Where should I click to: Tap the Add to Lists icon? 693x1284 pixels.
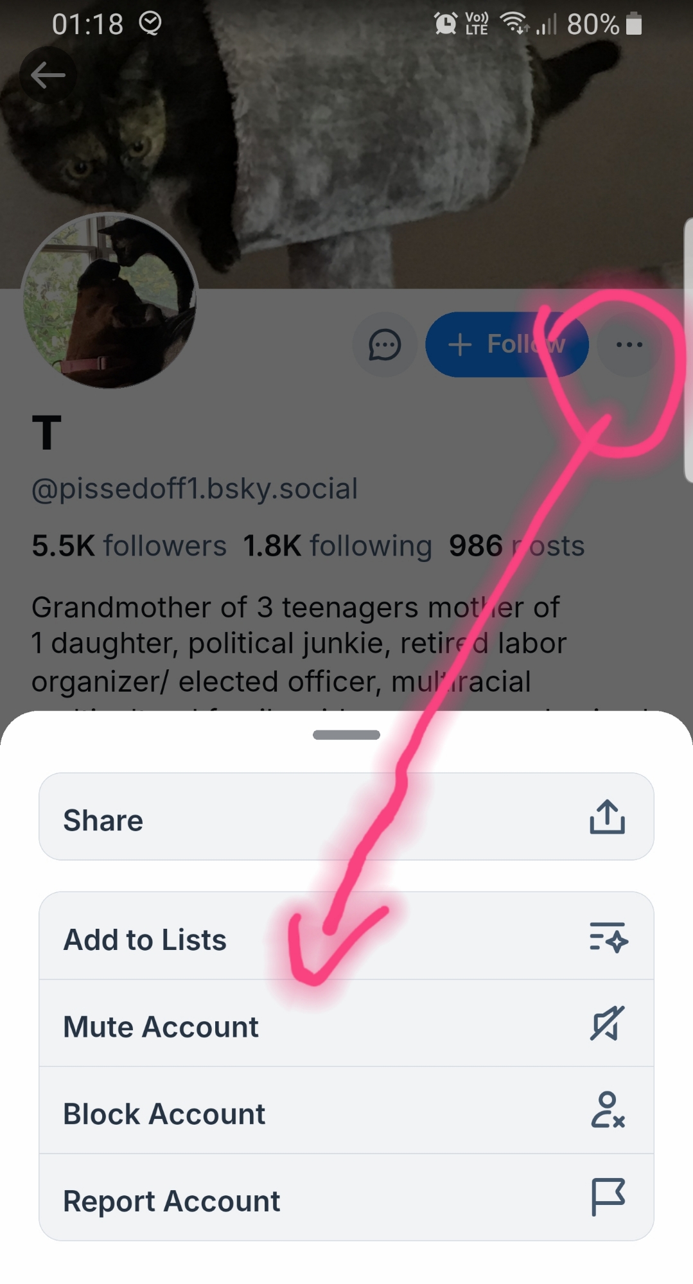[x=608, y=937]
